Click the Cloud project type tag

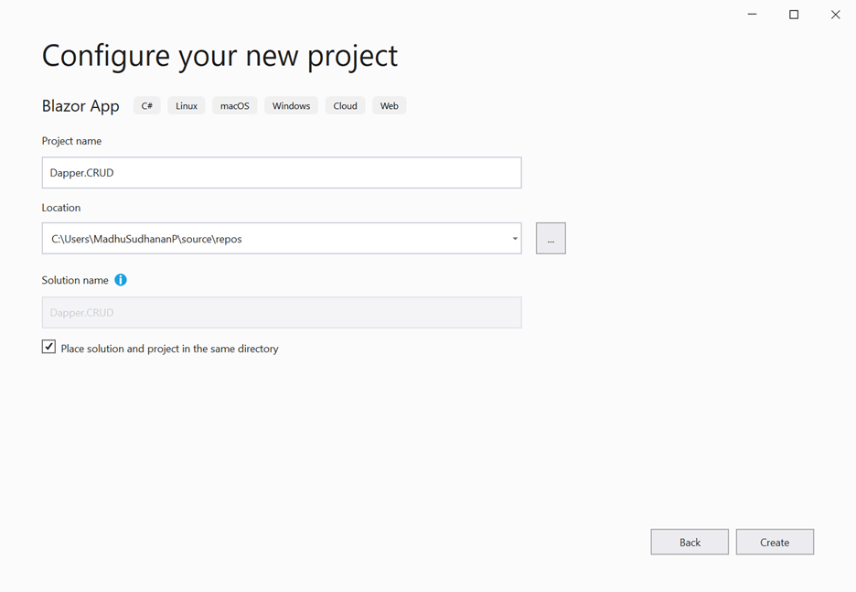(345, 106)
